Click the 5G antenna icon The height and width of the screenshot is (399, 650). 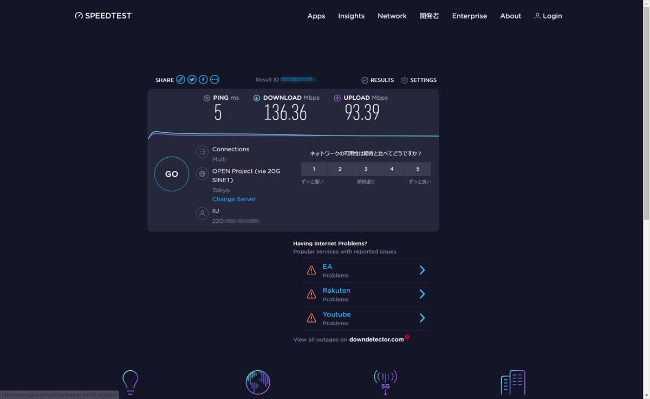[x=386, y=382]
